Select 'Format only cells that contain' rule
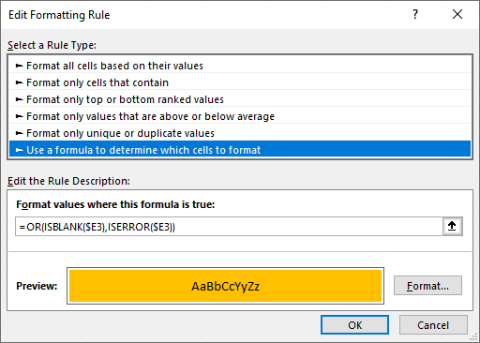480x343 pixels. point(240,82)
